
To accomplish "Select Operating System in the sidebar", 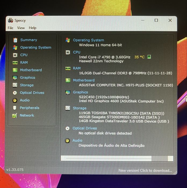I will pyautogui.click(x=36, y=48).
